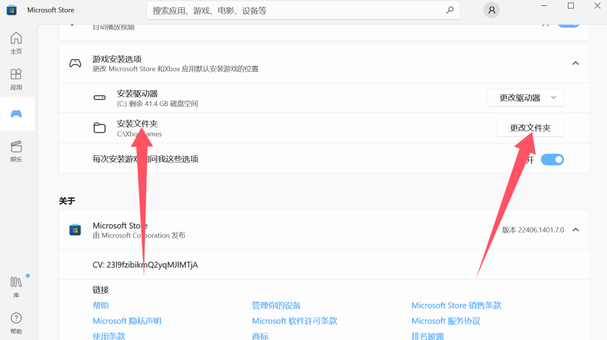Screen dimensions: 607x340
Task: Click the drive icon beside 安装驱动器
Action: coord(100,98)
